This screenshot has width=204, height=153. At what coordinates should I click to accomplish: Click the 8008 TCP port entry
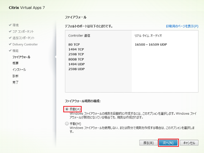(76, 59)
